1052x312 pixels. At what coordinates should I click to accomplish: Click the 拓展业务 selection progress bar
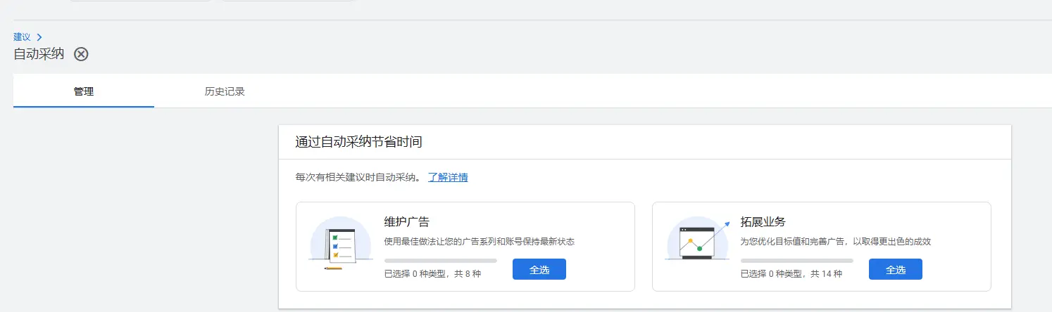click(797, 261)
